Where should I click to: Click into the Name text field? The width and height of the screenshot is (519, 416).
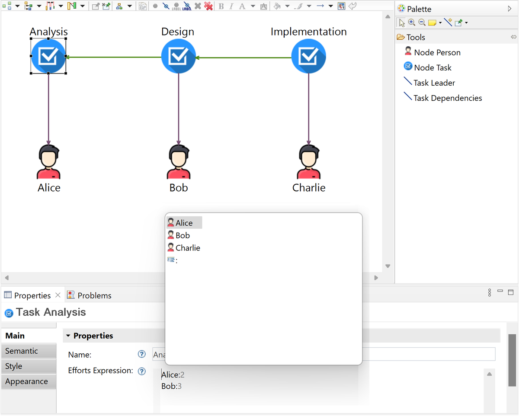click(x=324, y=354)
